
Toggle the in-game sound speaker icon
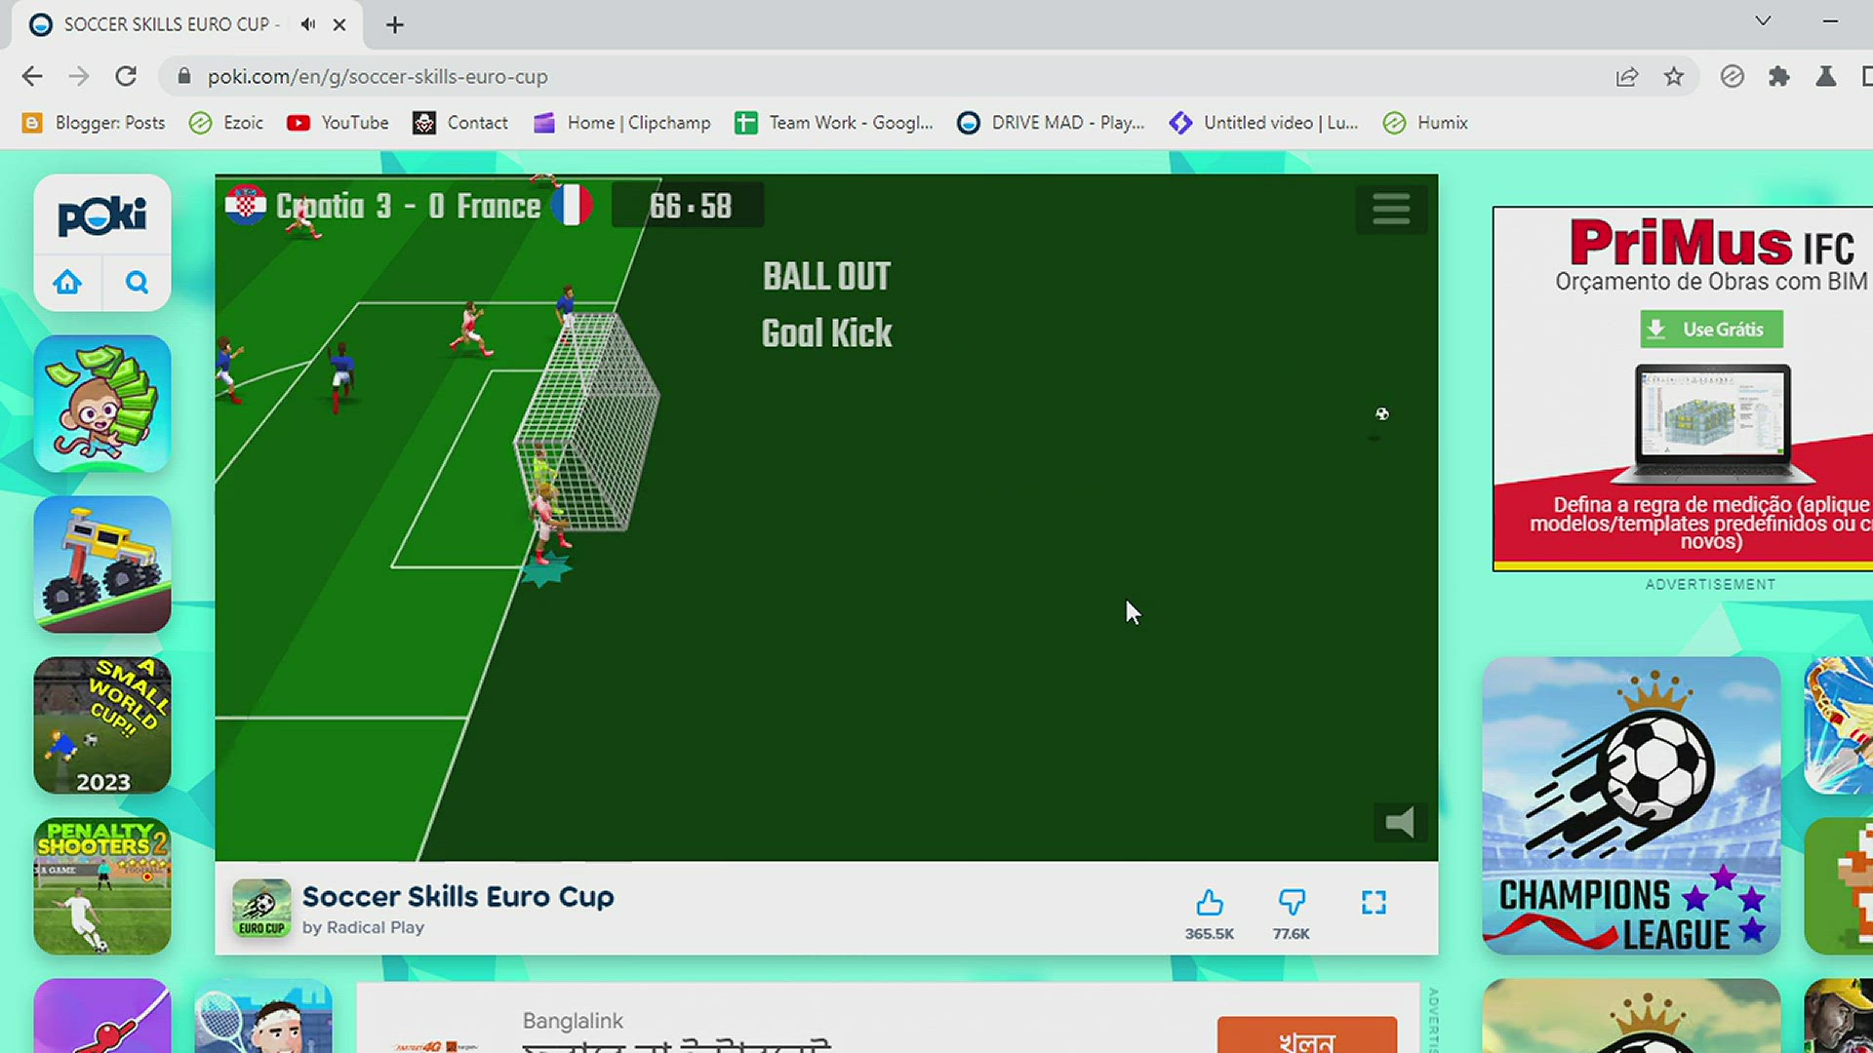(x=1400, y=822)
